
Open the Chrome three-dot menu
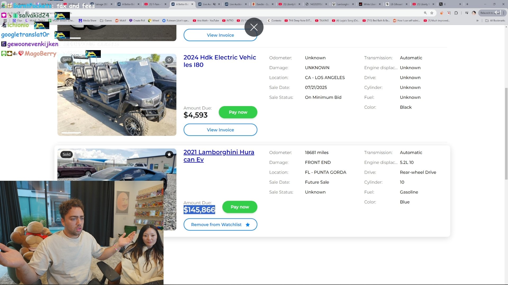504,13
